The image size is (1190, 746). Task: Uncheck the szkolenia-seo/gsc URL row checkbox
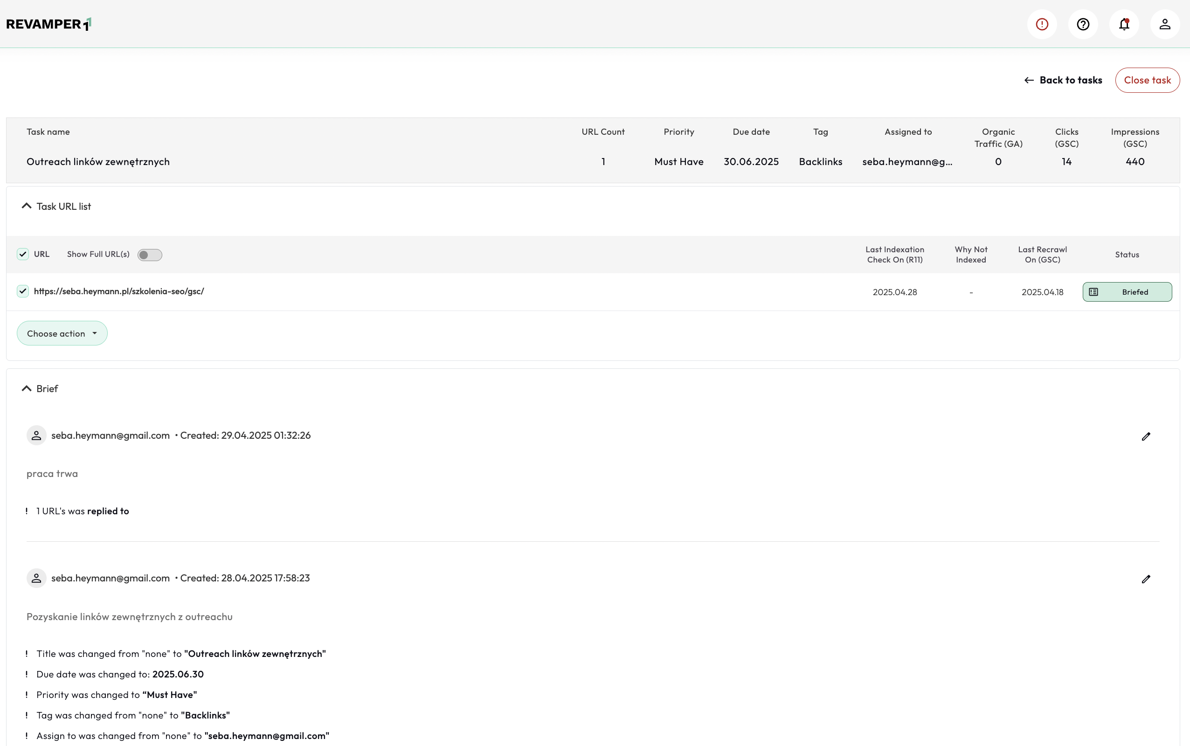23,291
